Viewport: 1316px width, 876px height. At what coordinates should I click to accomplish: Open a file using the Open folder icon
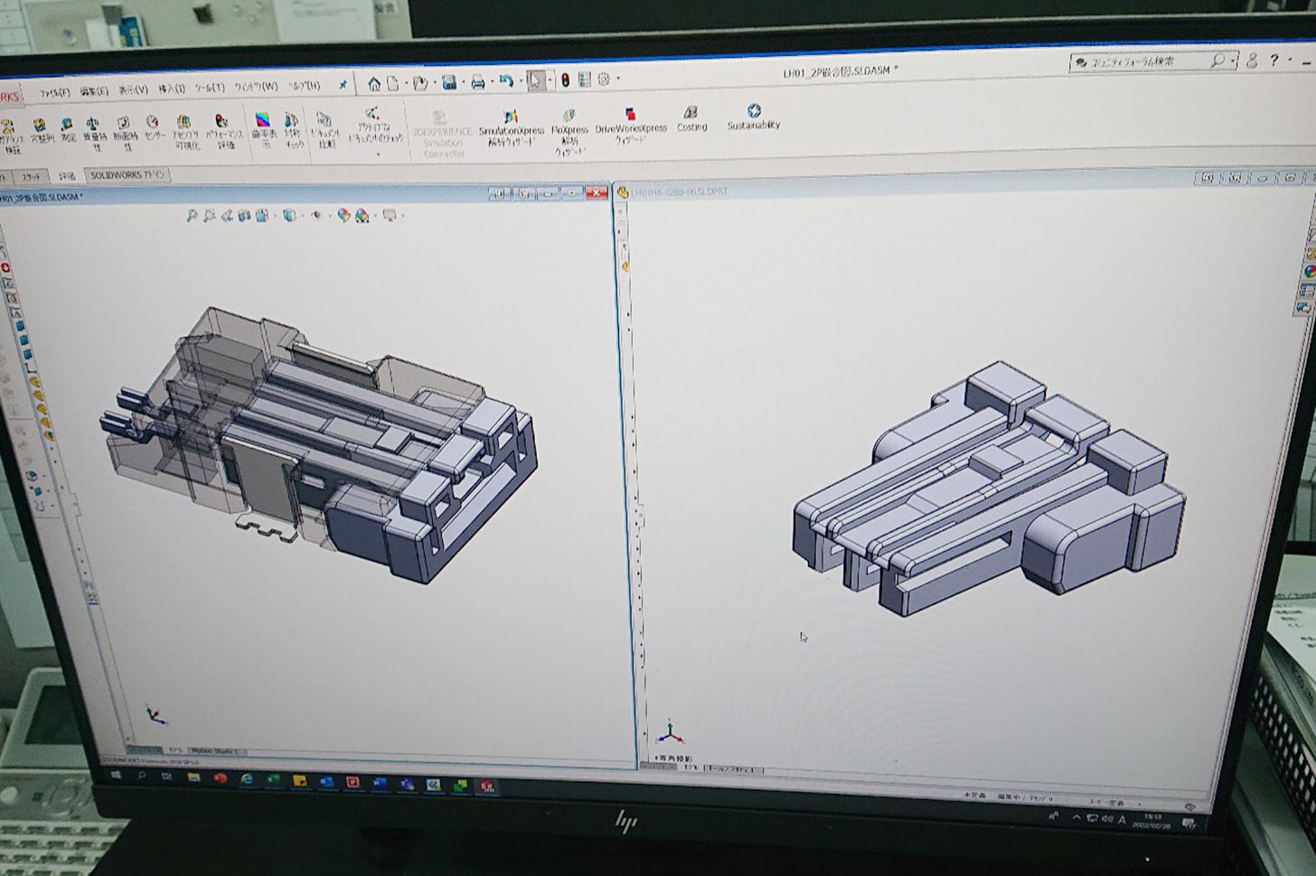[419, 84]
